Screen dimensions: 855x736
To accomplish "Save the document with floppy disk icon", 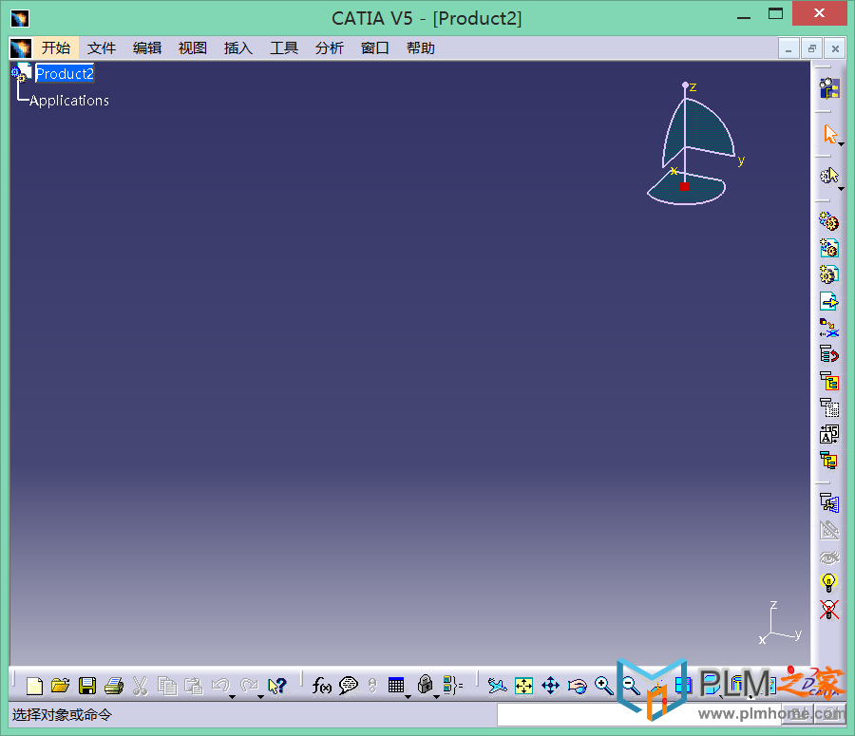I will (x=87, y=686).
